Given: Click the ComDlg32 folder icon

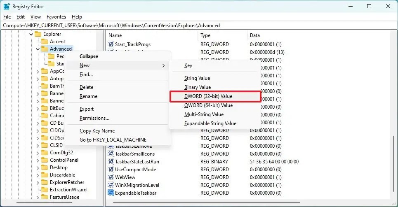Looking at the screenshot, I should (x=45, y=153).
